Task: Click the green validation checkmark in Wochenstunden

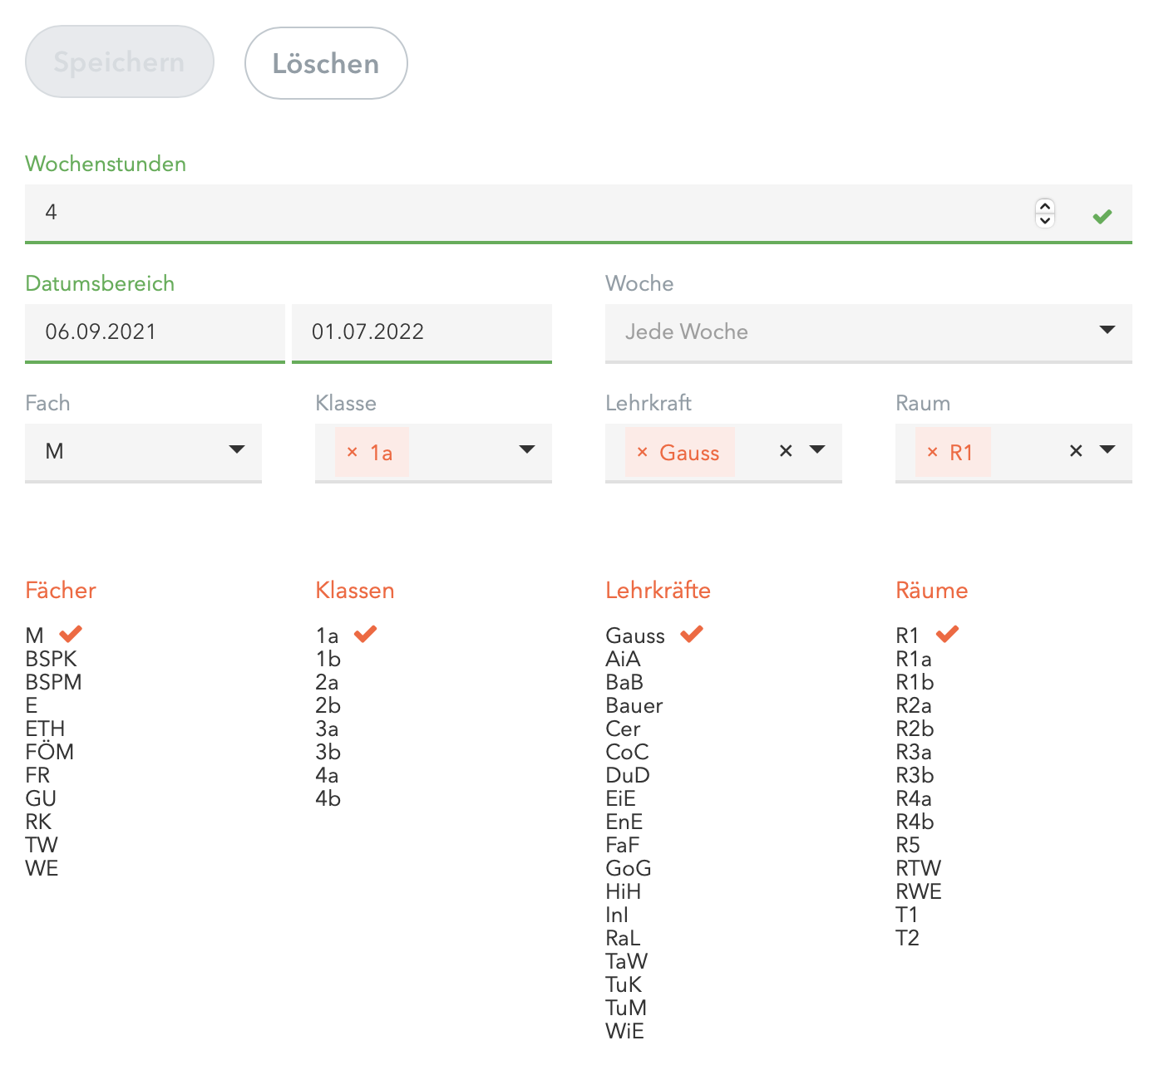Action: (1102, 216)
